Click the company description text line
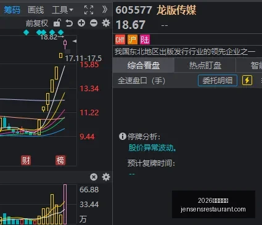 (x=185, y=52)
